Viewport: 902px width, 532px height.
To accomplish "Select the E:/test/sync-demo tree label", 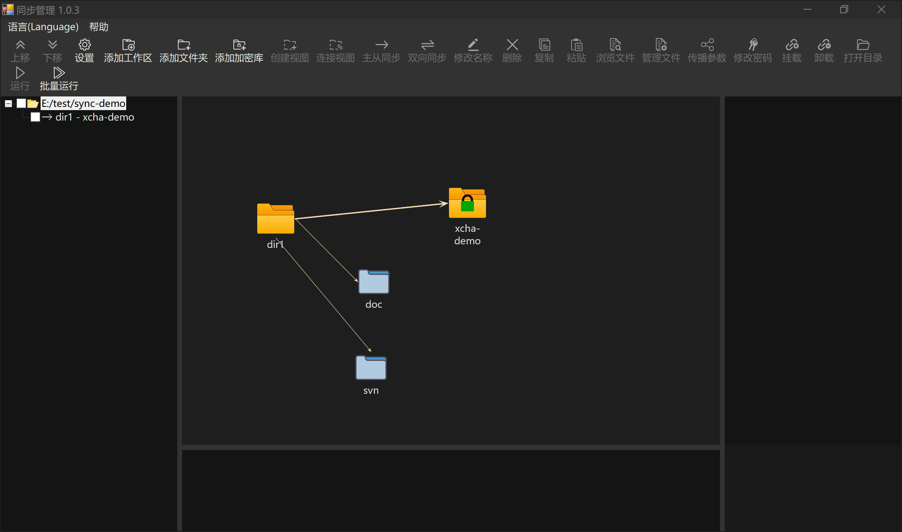I will [83, 104].
